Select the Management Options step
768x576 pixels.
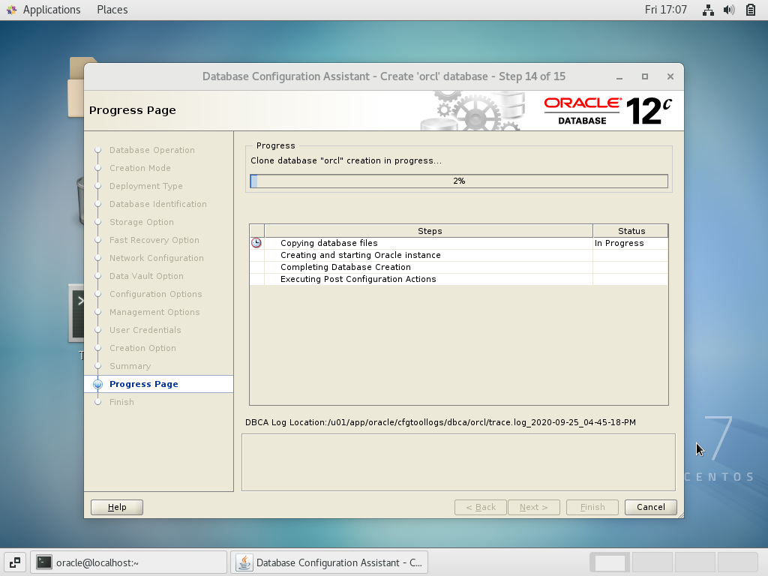click(154, 312)
